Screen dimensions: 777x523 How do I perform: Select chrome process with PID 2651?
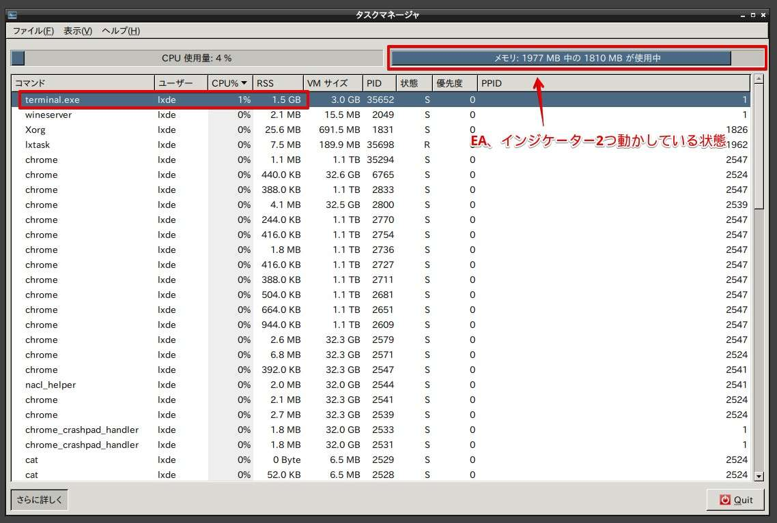coord(380,310)
